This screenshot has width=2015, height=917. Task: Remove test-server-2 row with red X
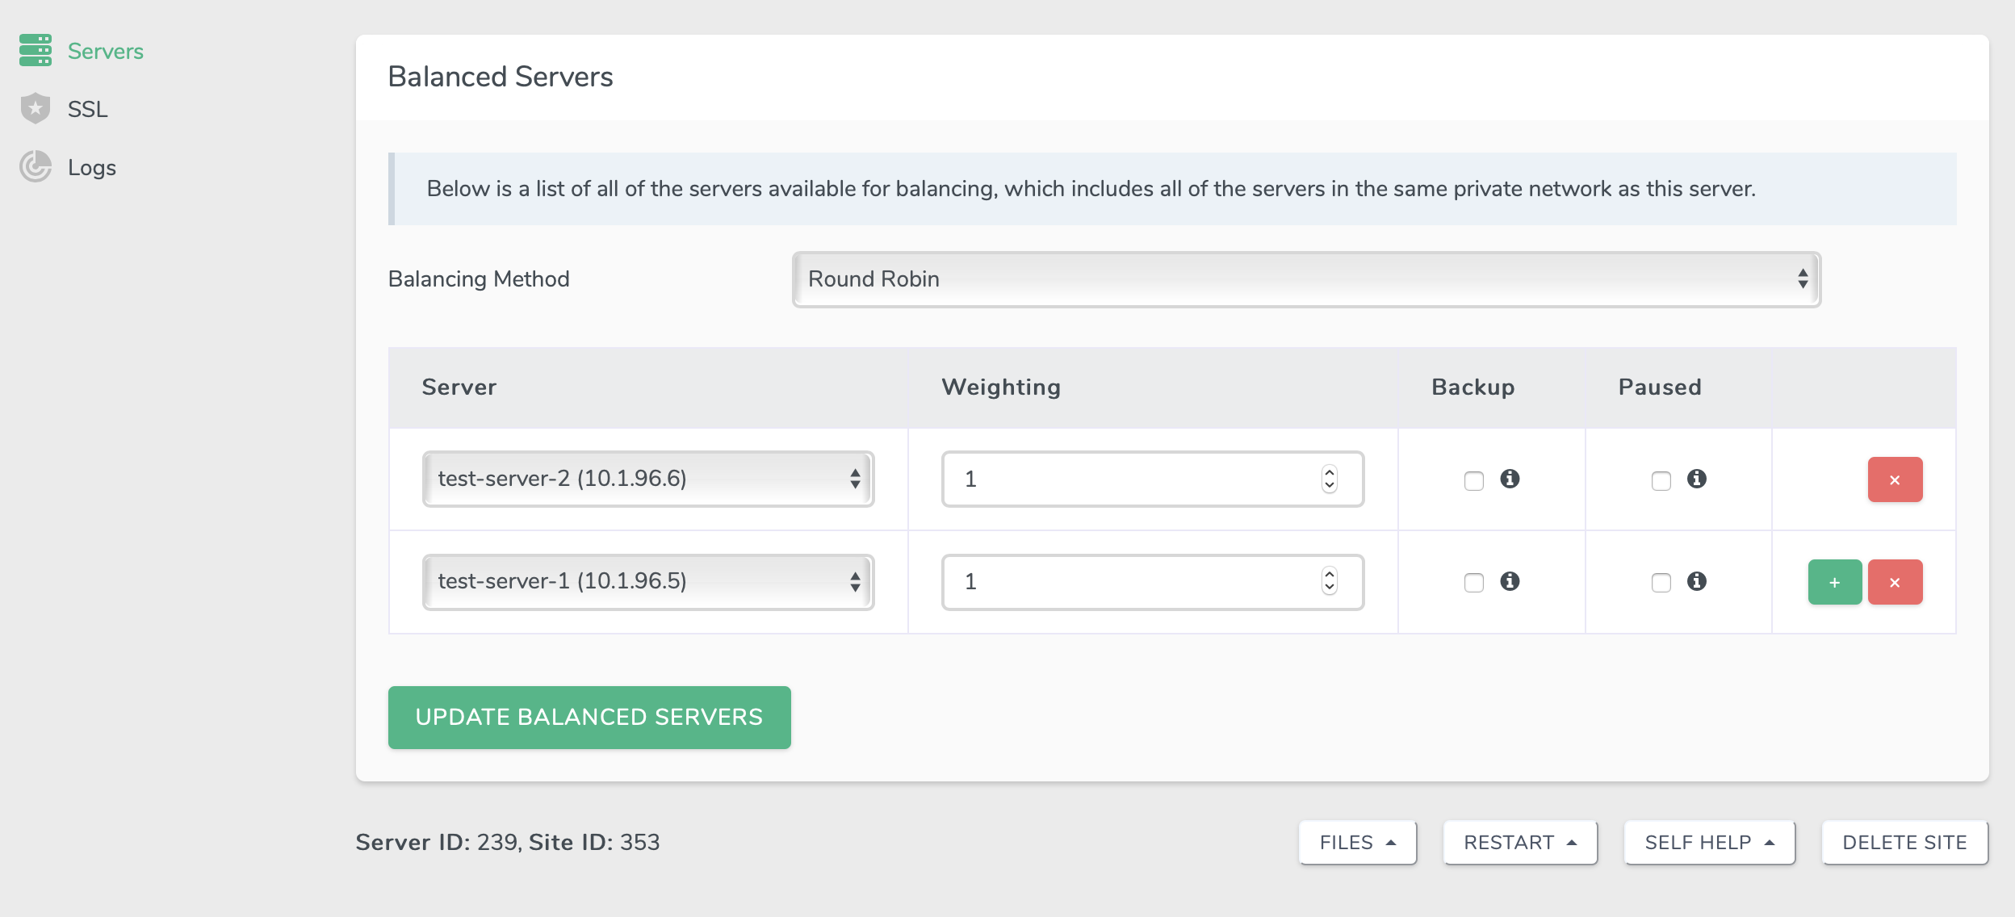click(x=1895, y=479)
